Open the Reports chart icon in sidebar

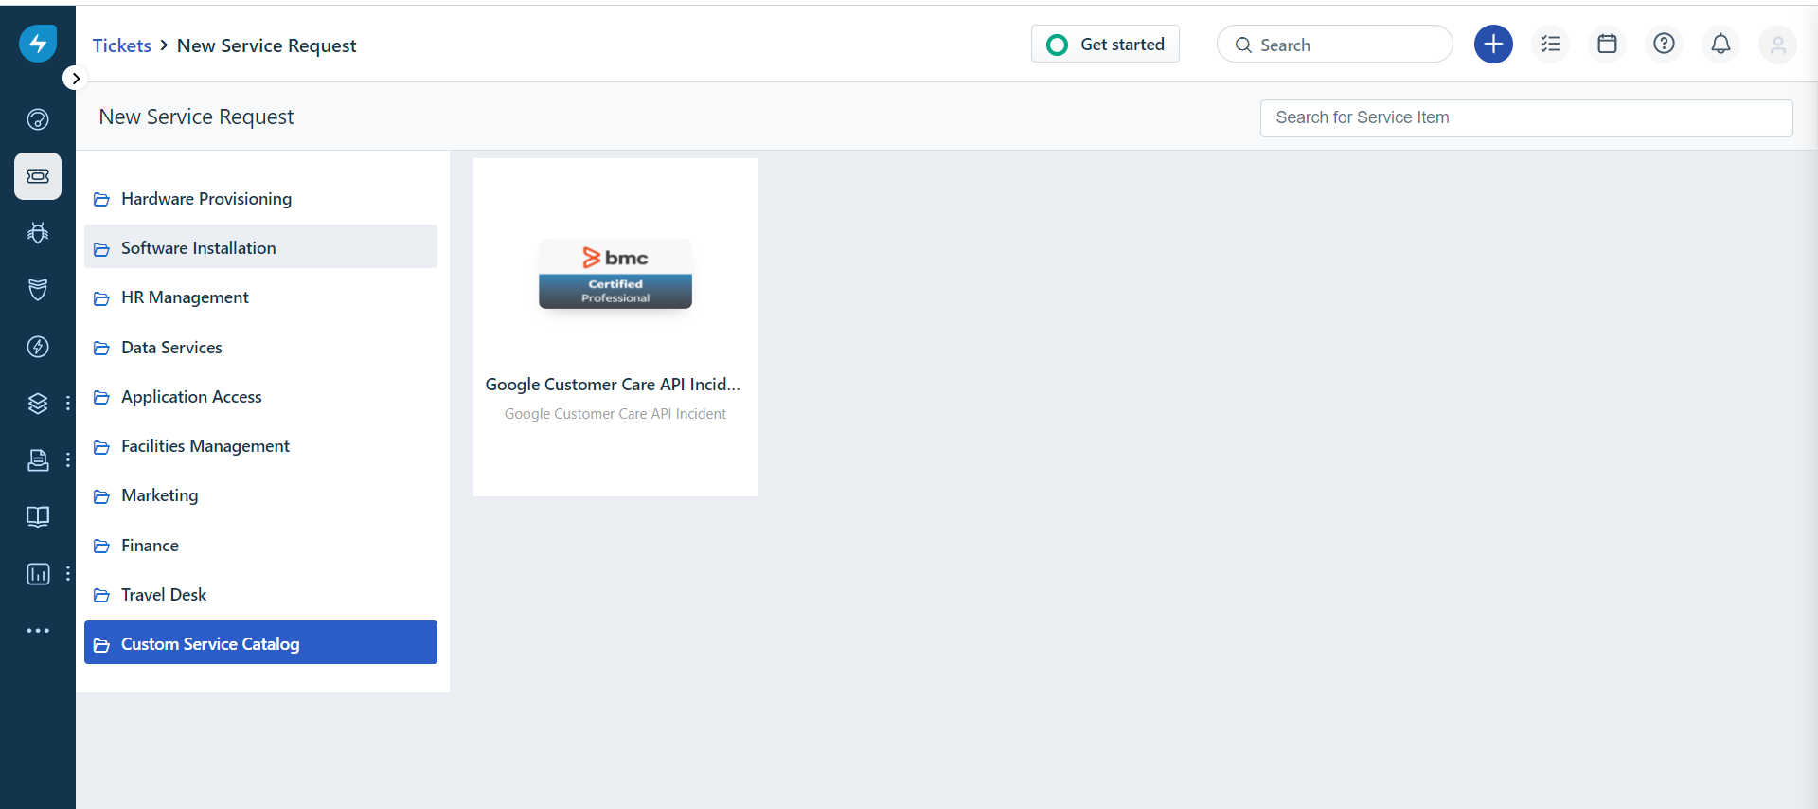[38, 574]
